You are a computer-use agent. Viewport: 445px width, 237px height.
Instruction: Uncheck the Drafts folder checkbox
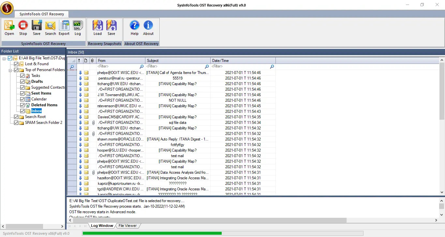point(22,81)
